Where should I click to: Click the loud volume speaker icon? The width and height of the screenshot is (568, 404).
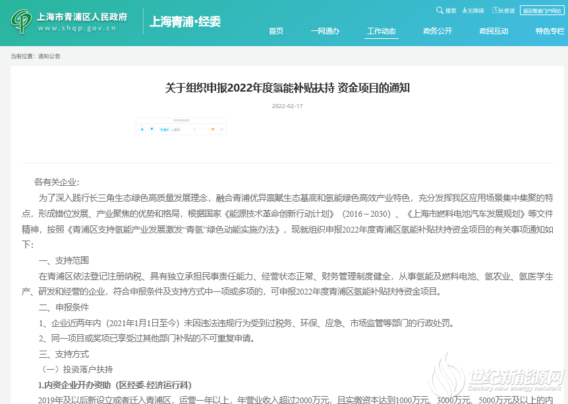(x=221, y=129)
